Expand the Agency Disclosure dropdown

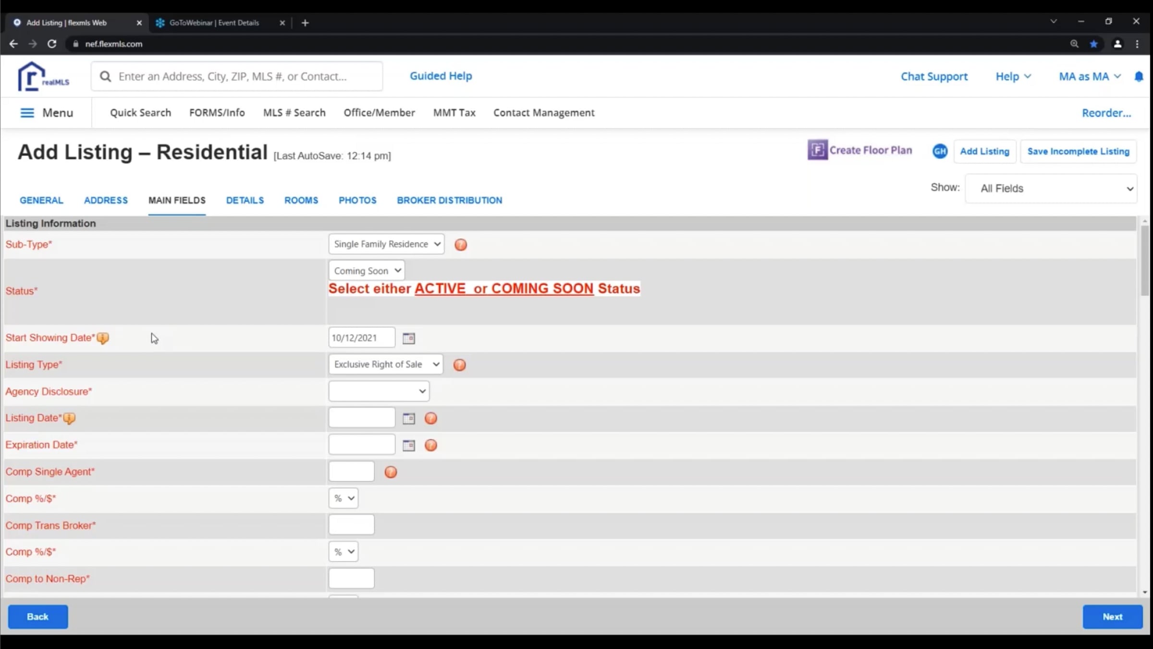[379, 391]
